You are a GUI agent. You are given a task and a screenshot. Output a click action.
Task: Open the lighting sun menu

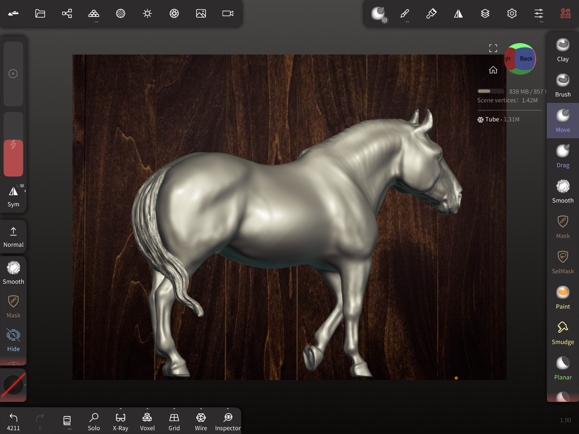pos(147,13)
